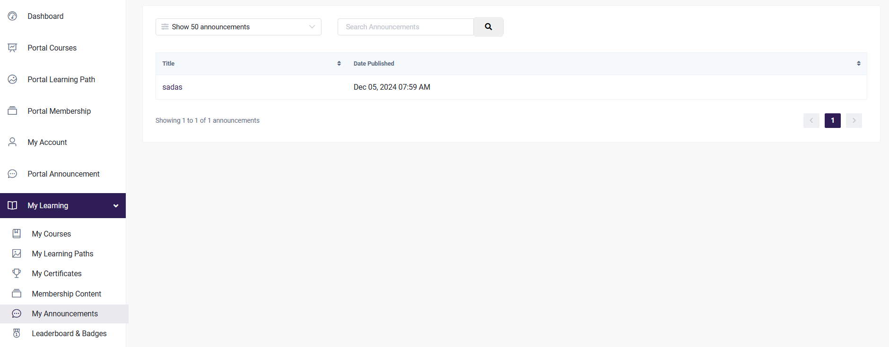Click the filter sliders icon in the dropdown

165,27
